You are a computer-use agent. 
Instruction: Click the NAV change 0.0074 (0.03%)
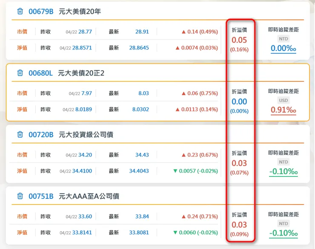tap(197, 48)
